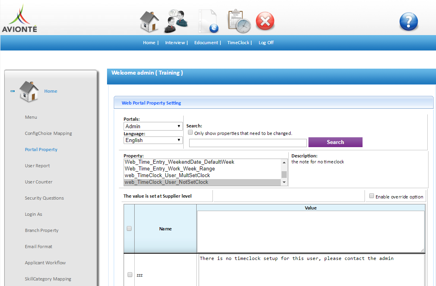
Task: Open the Interview people icon
Action: [x=176, y=21]
